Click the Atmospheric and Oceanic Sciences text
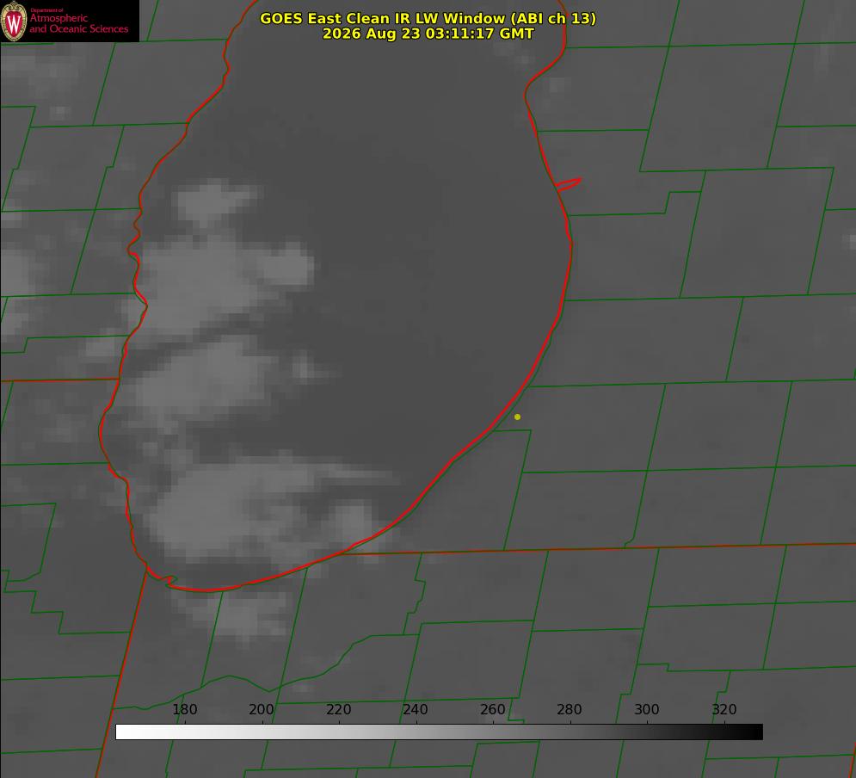 point(78,23)
